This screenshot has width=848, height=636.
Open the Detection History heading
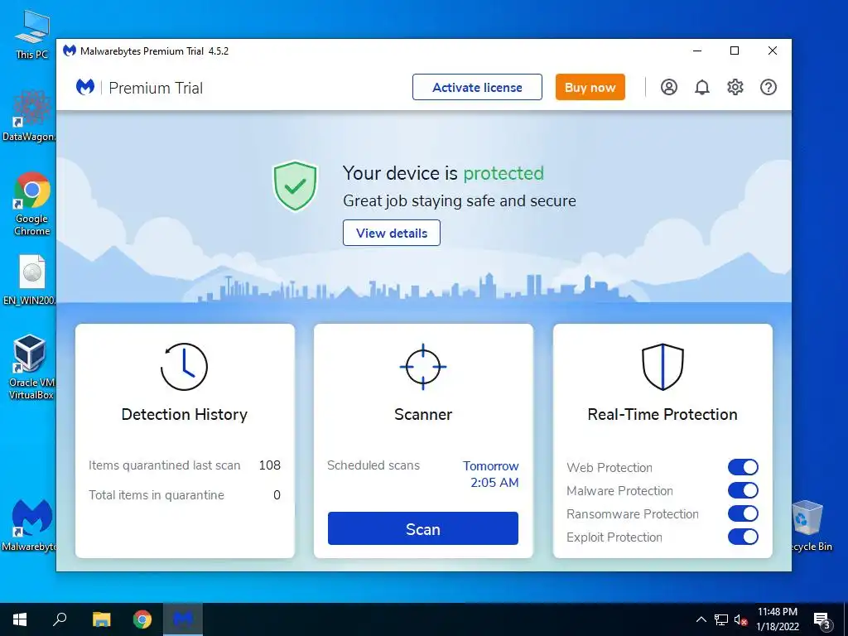[x=185, y=414]
